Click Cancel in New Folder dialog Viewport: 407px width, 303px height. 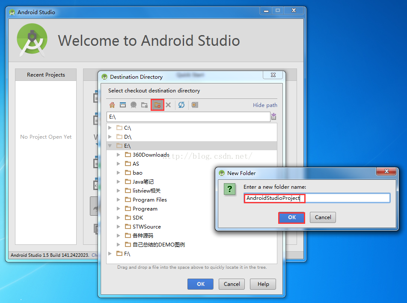323,217
